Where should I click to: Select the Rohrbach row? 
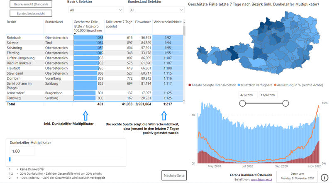pos(95,37)
